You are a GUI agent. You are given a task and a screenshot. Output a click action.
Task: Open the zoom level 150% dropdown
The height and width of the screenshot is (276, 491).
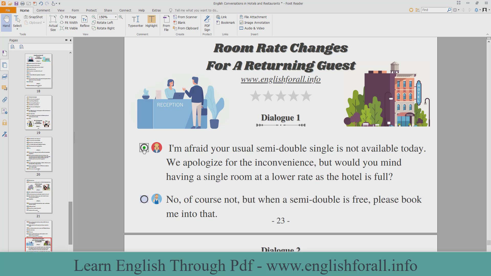point(116,17)
